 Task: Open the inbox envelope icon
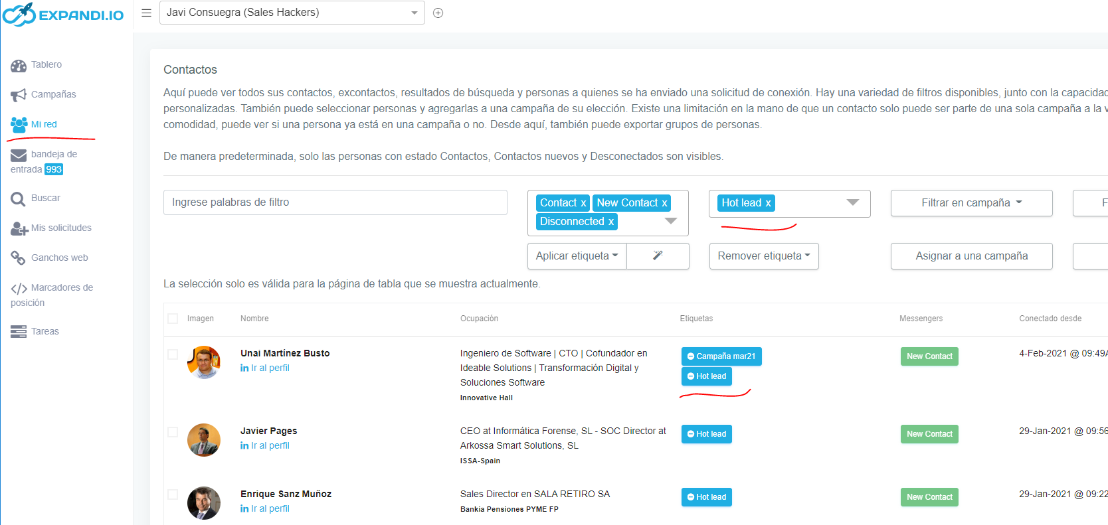click(19, 155)
